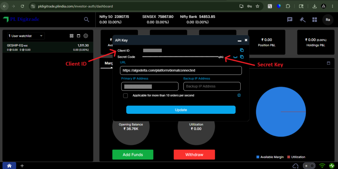
Task: Click the browser address bar URL
Action: (x=75, y=6)
